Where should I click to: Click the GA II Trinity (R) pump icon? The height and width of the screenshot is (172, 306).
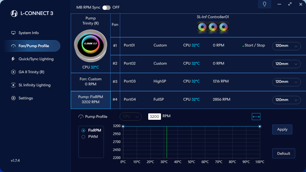click(x=13, y=72)
